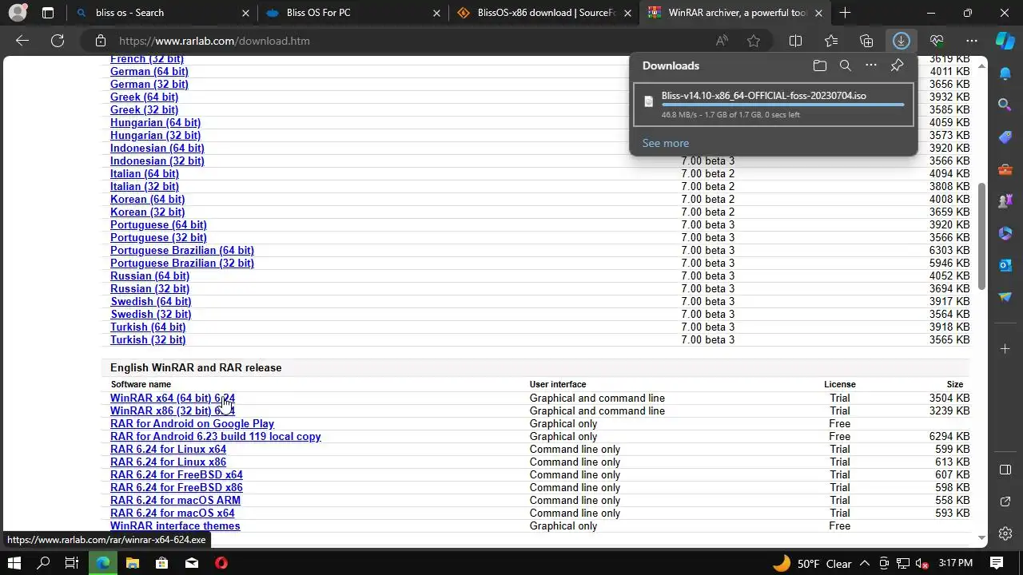Refresh the current page
The image size is (1023, 575).
pyautogui.click(x=58, y=41)
